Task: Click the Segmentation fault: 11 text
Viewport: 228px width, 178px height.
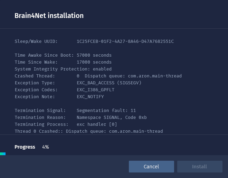Action: [106, 111]
